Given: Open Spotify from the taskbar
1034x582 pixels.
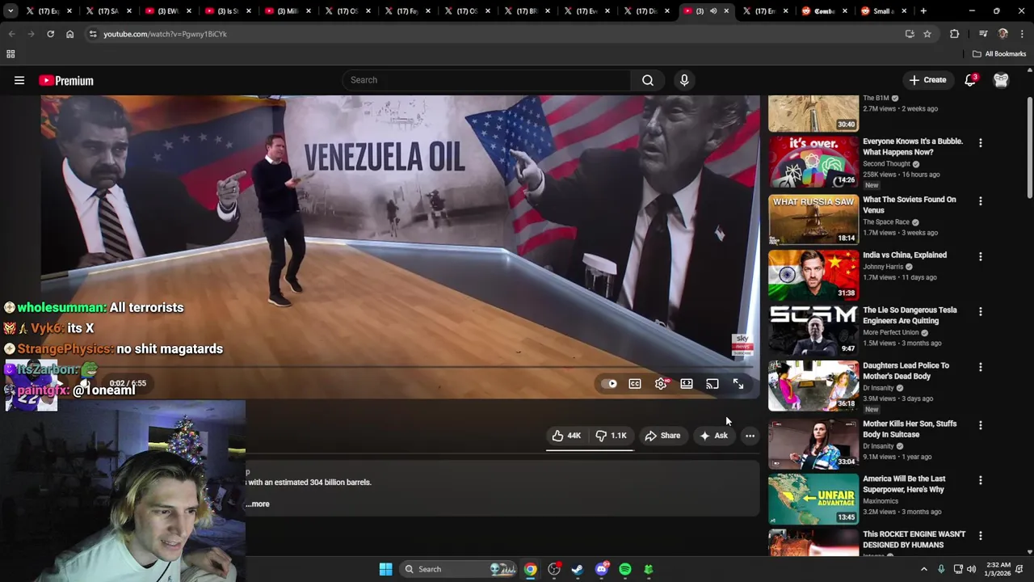Looking at the screenshot, I should point(625,569).
